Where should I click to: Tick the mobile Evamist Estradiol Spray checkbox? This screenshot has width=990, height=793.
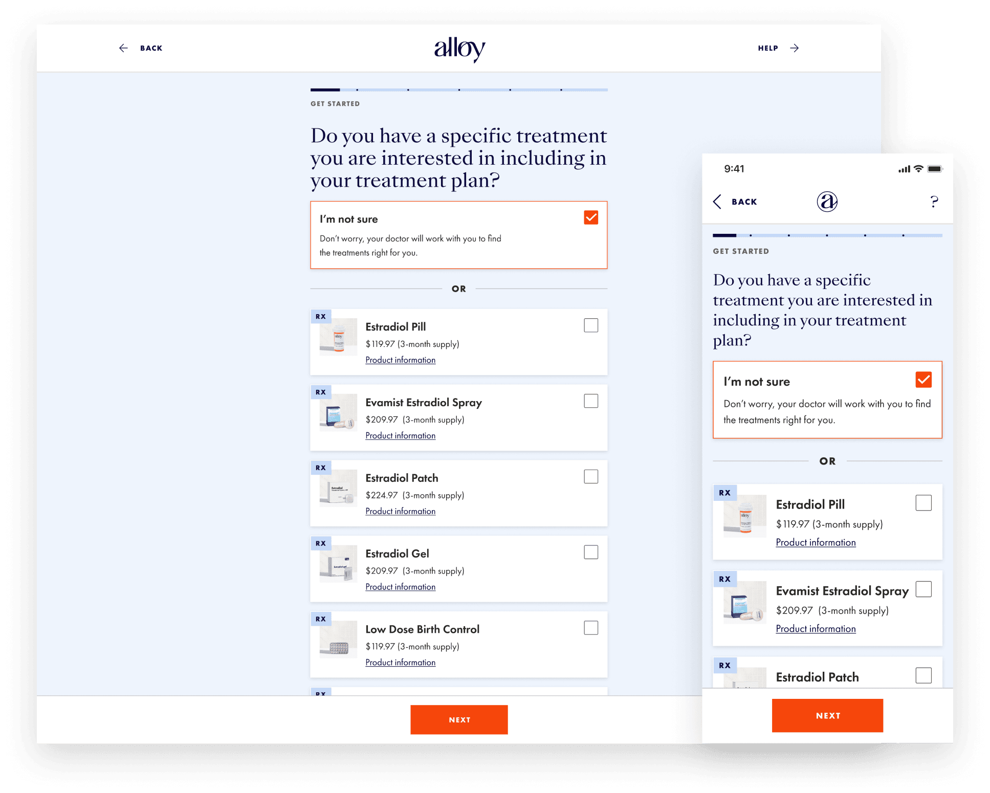click(923, 589)
